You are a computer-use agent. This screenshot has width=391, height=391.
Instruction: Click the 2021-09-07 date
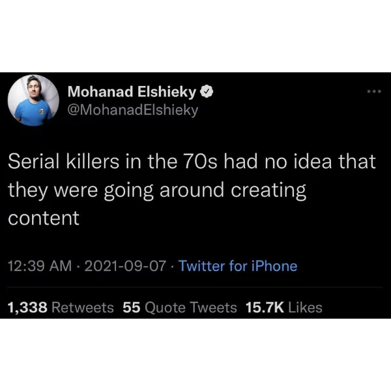point(125,266)
